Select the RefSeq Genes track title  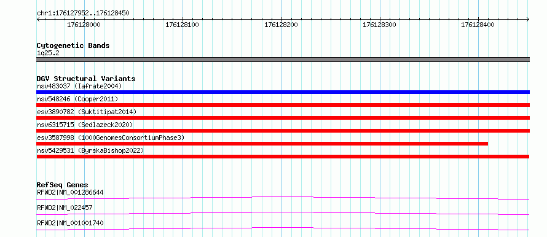[x=63, y=185]
